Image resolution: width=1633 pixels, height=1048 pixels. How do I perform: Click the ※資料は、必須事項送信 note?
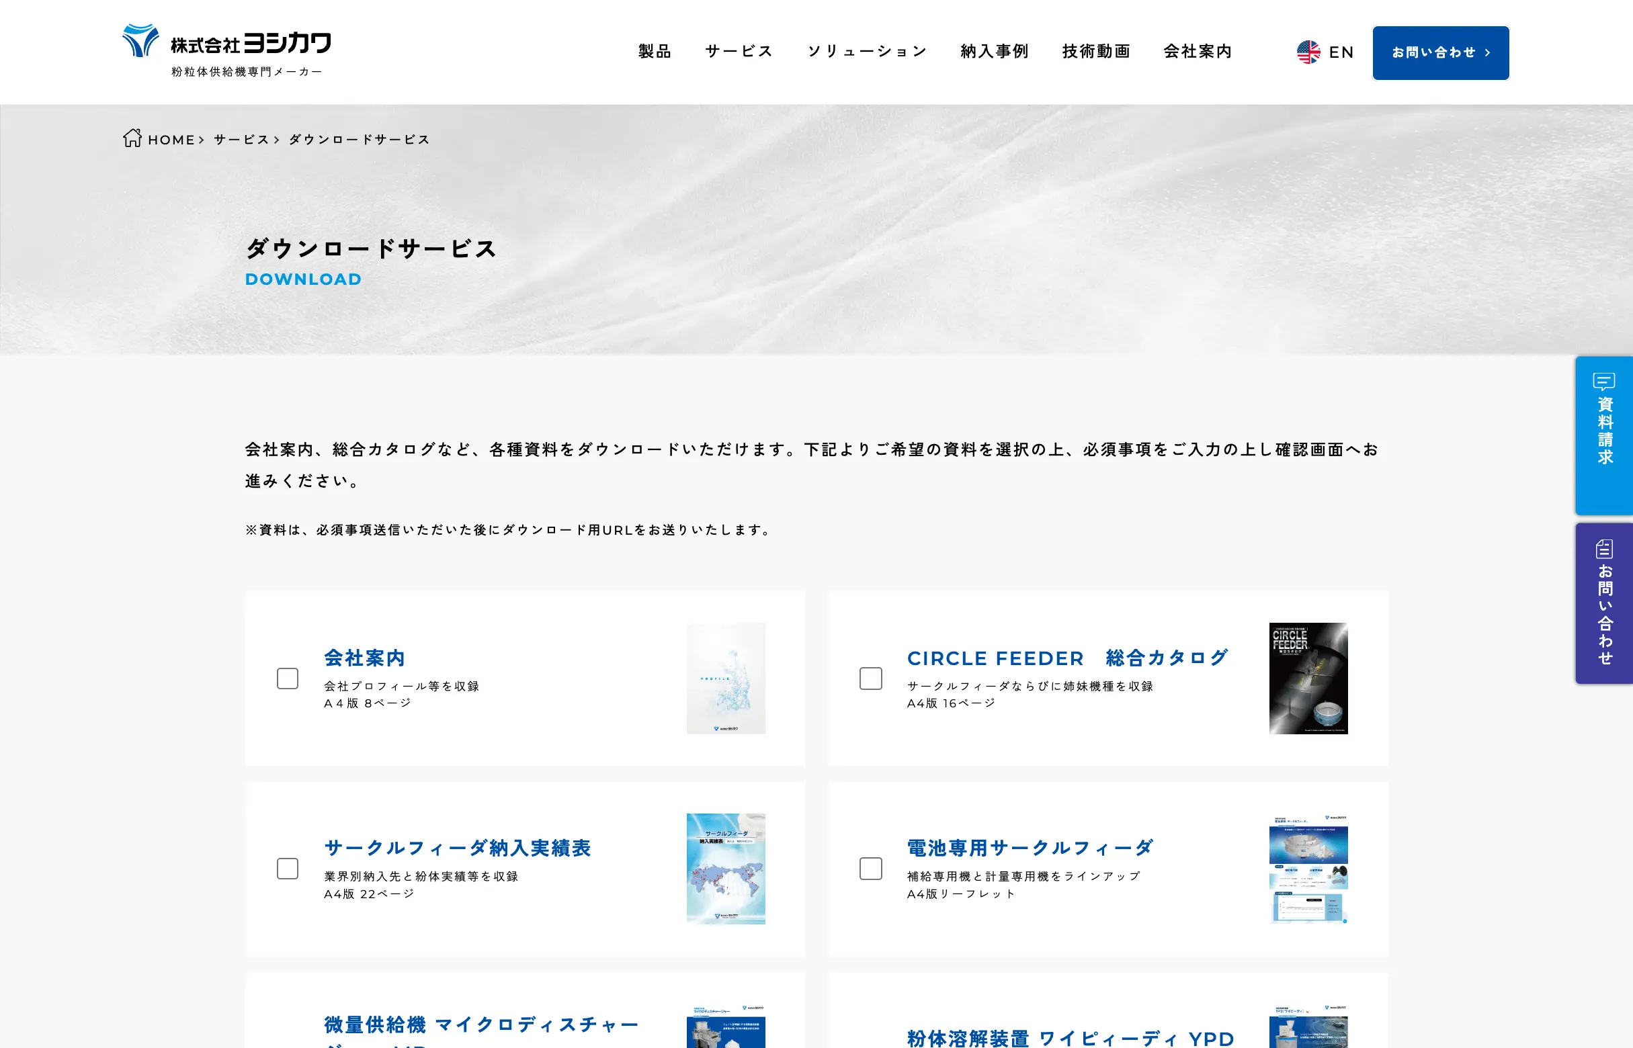509,530
